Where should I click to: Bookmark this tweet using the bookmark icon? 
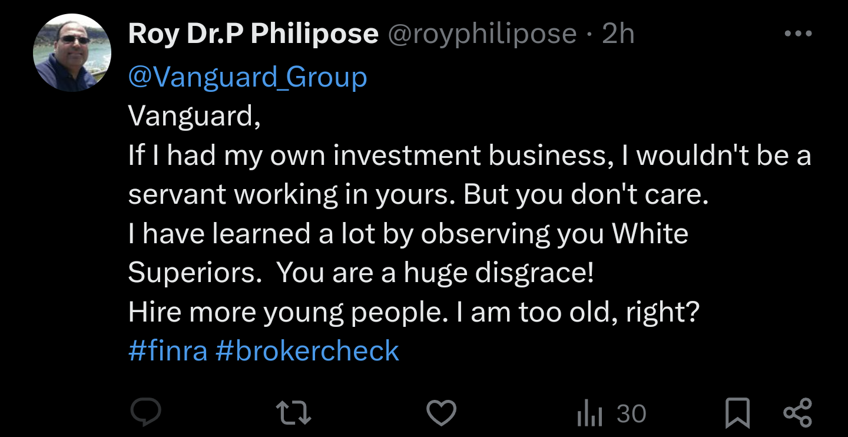(x=737, y=413)
